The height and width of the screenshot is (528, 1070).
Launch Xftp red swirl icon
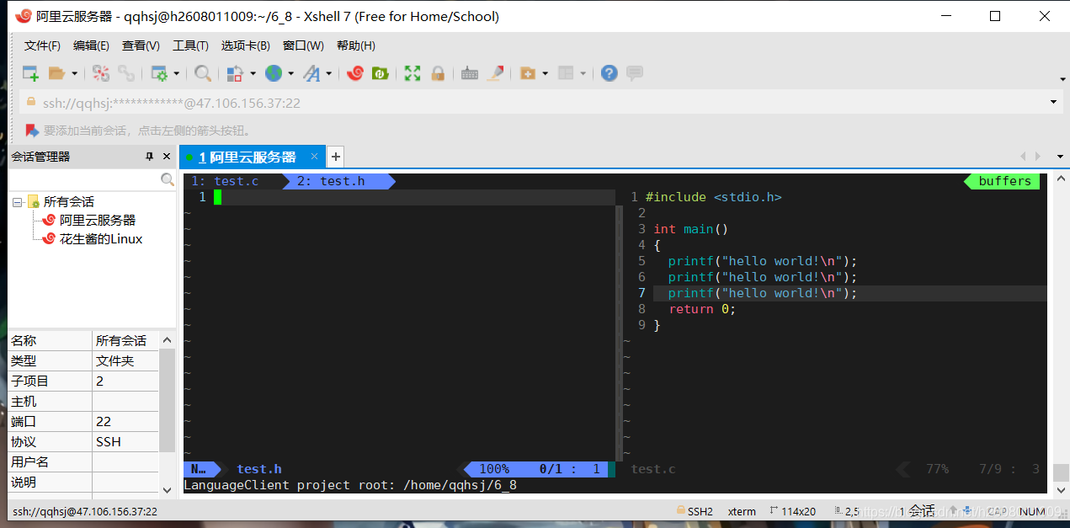coord(354,73)
